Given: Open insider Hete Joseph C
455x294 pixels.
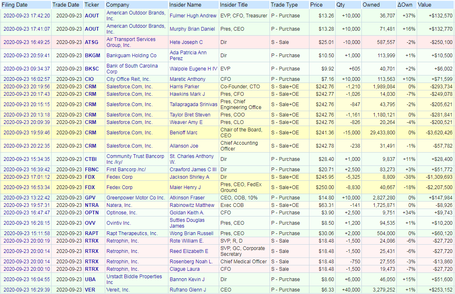Looking at the screenshot, I should (186, 42).
